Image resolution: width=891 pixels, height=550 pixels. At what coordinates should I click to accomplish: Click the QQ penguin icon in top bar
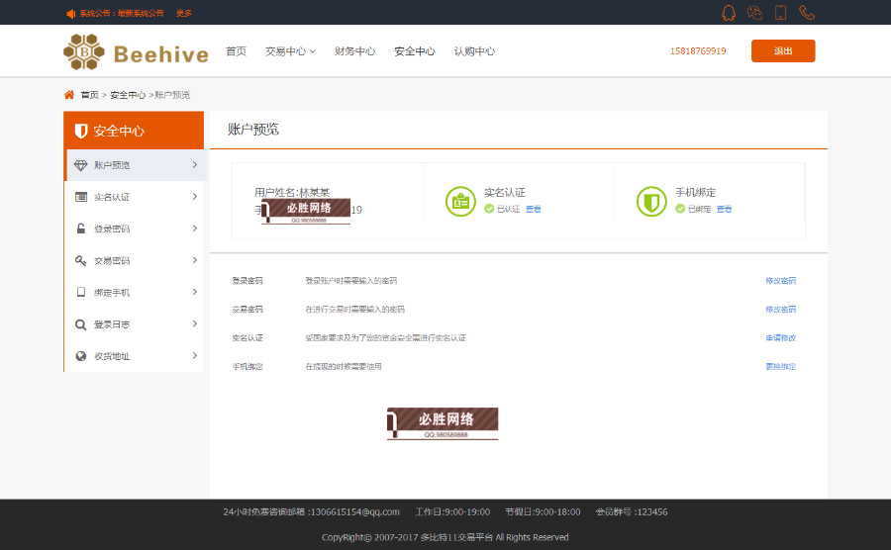(729, 13)
